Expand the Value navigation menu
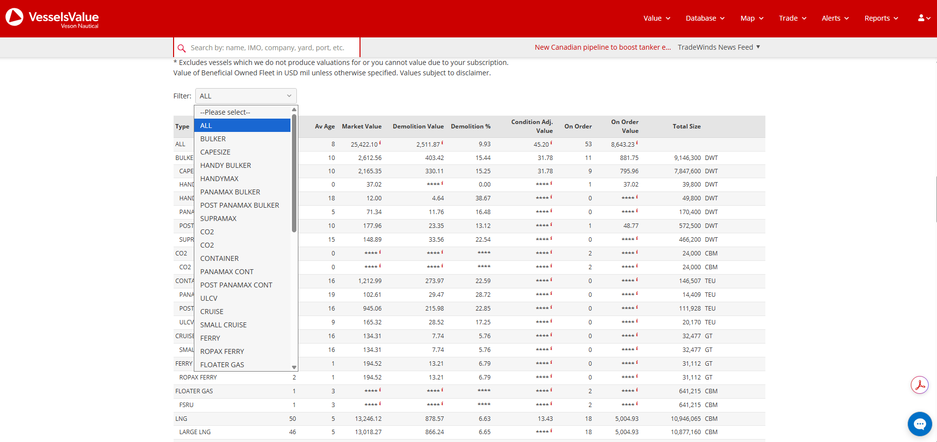Image resolution: width=937 pixels, height=442 pixels. click(657, 18)
